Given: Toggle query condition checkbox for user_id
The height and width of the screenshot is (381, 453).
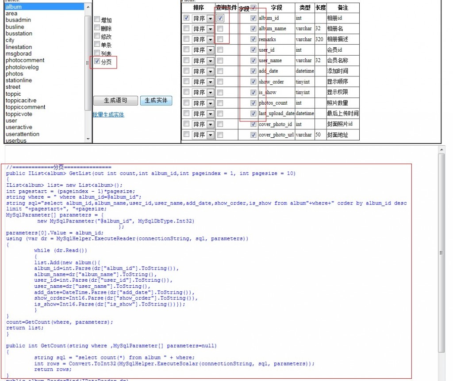Looking at the screenshot, I should click(x=220, y=49).
